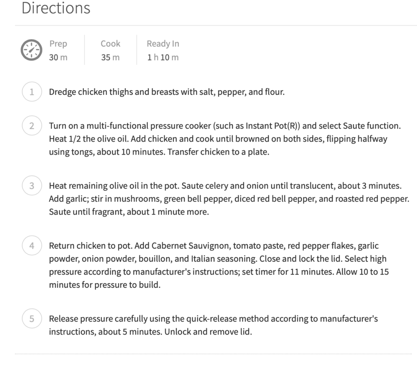
Task: Click the Ready In label
Action: click(x=163, y=44)
